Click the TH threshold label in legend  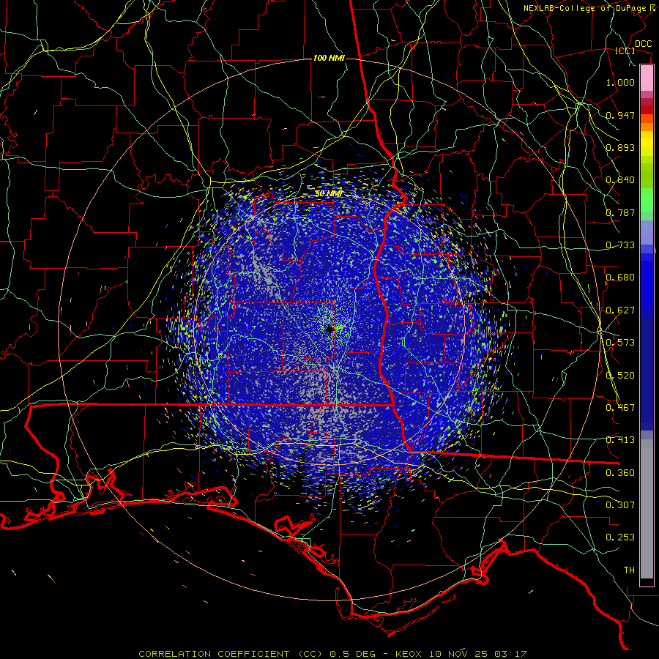pos(629,570)
